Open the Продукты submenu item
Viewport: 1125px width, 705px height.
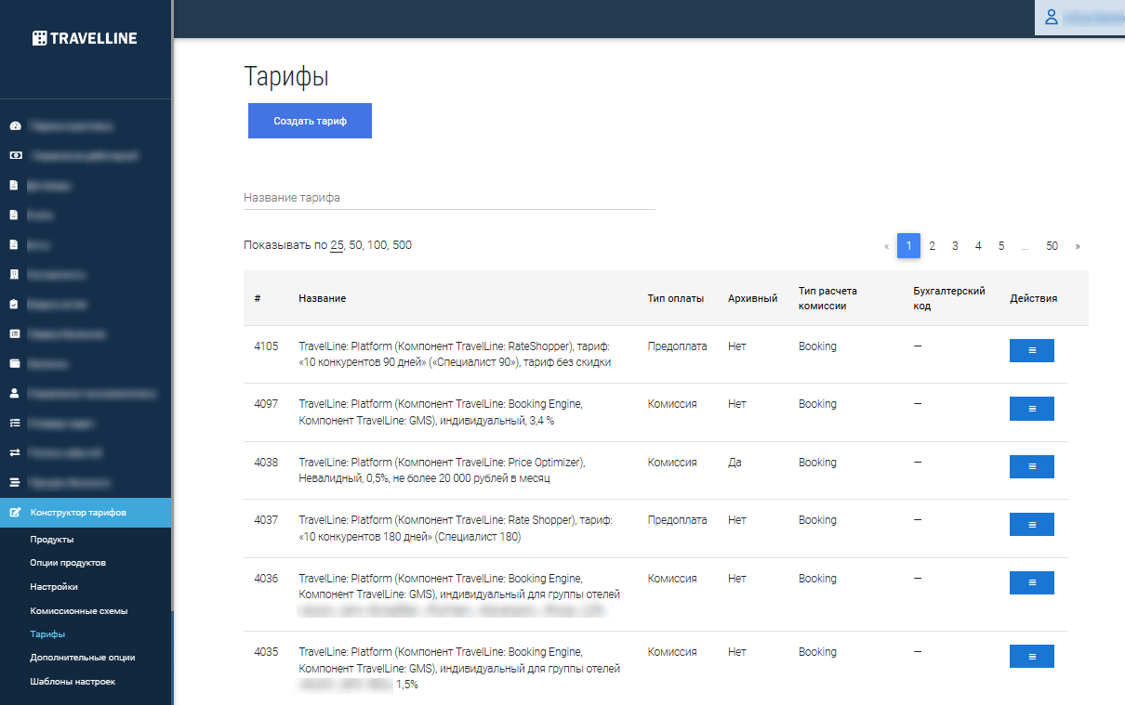pyautogui.click(x=52, y=540)
